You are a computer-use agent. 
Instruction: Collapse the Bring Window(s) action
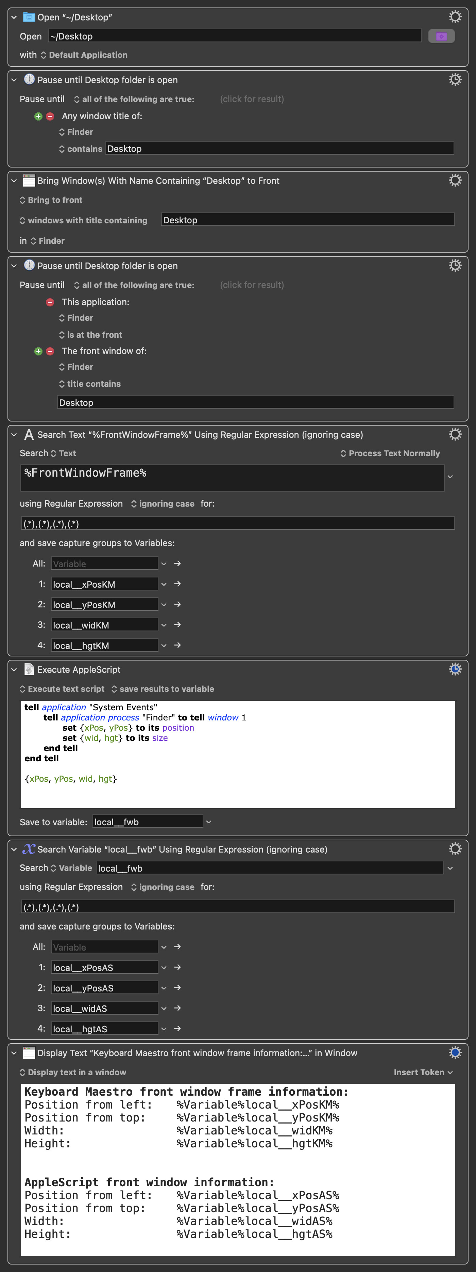14,181
